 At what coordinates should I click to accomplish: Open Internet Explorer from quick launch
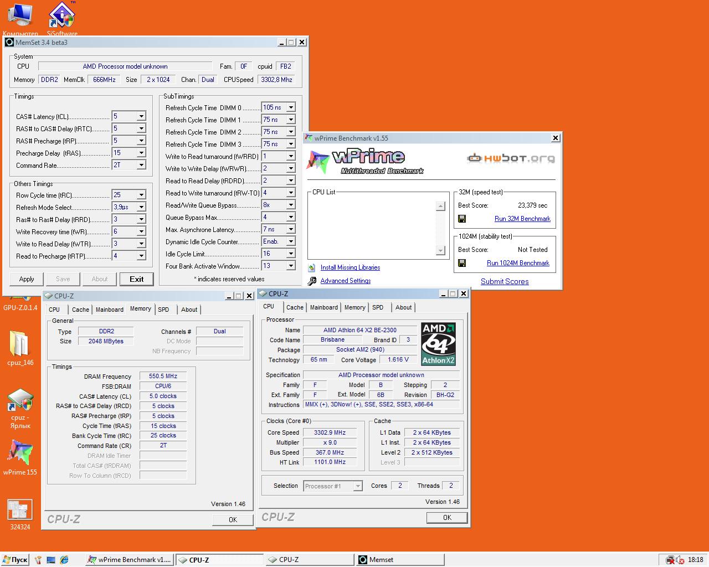click(64, 560)
